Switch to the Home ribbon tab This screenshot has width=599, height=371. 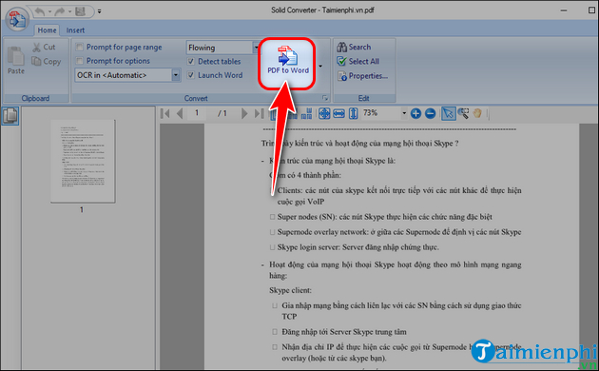click(x=47, y=30)
